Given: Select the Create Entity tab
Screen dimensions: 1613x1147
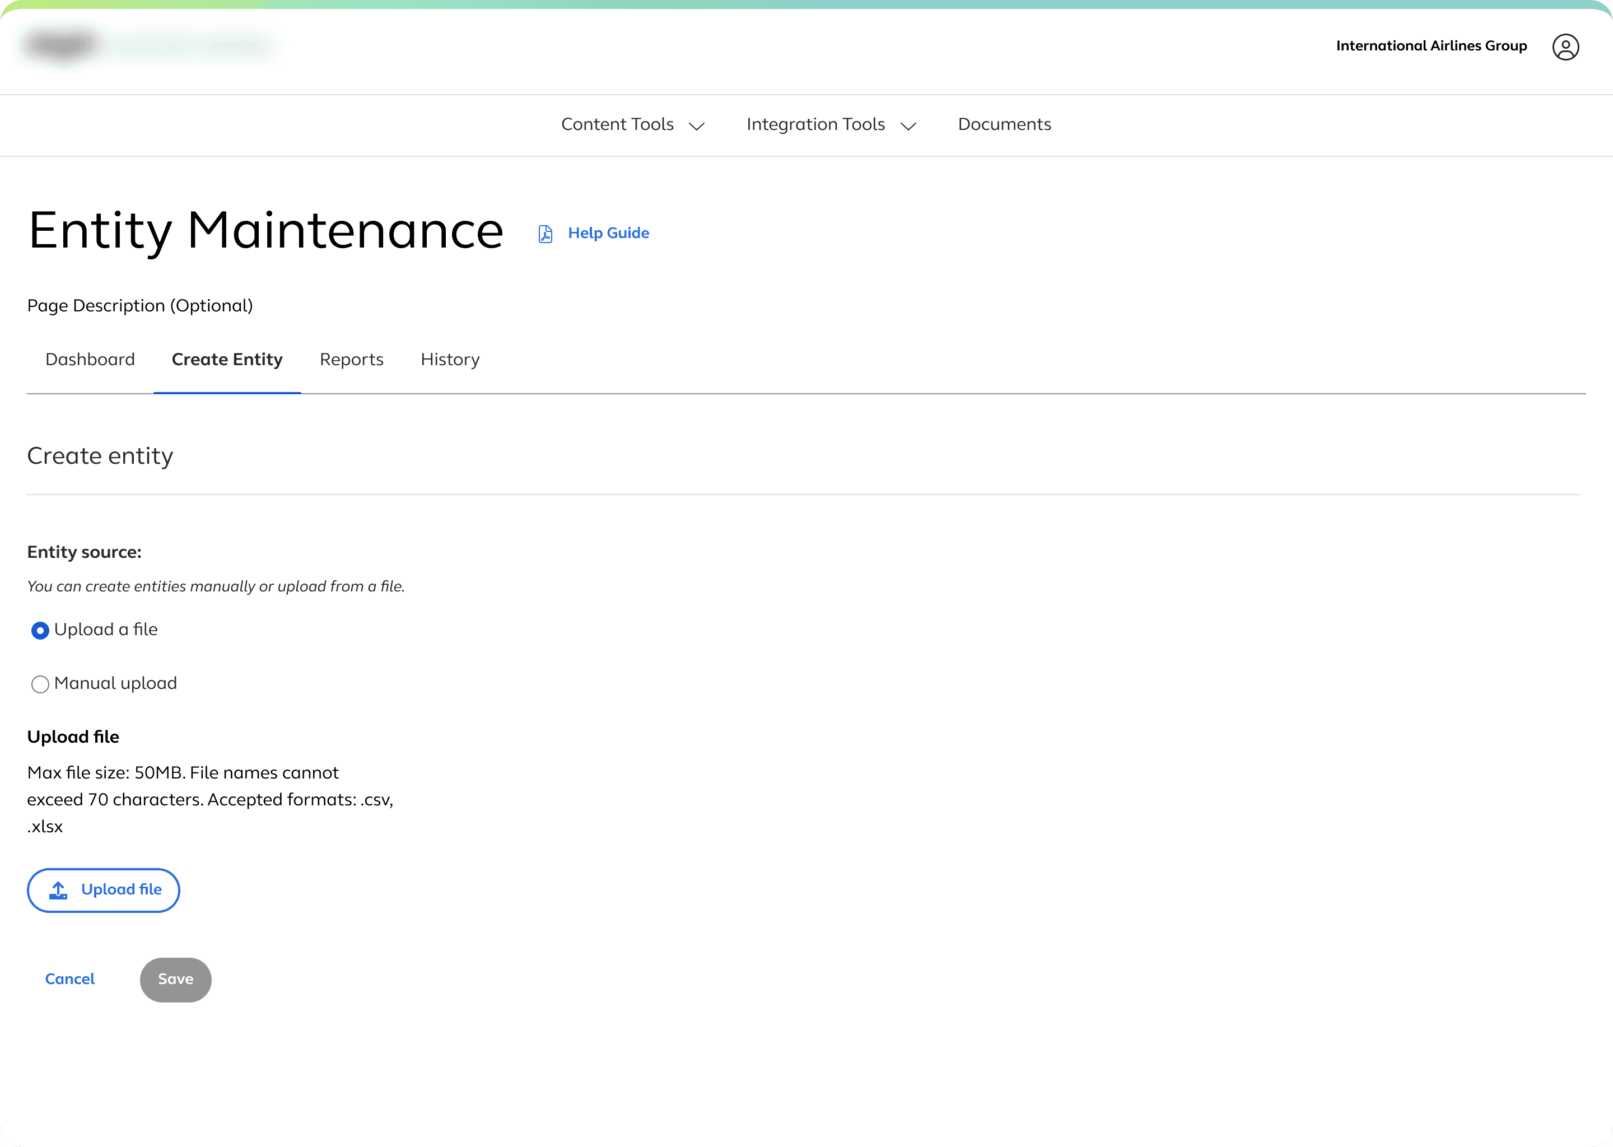Looking at the screenshot, I should [227, 360].
